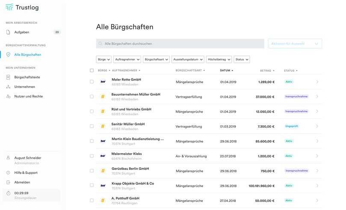Toggle the select-all checkbox in table header
346x210 pixels.
92,70
